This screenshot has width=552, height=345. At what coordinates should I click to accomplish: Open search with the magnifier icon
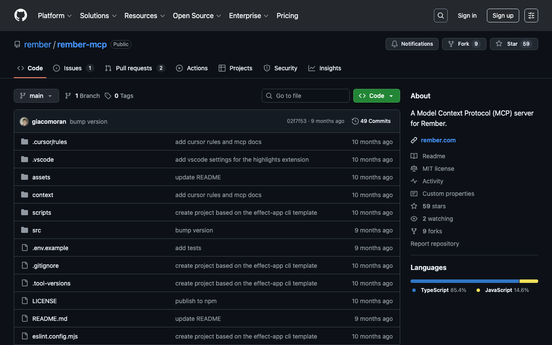[440, 16]
